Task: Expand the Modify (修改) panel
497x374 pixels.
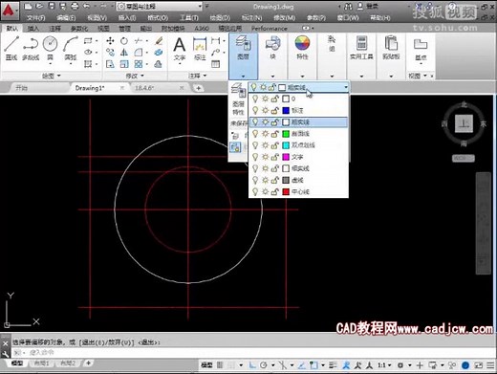Action: [135, 76]
